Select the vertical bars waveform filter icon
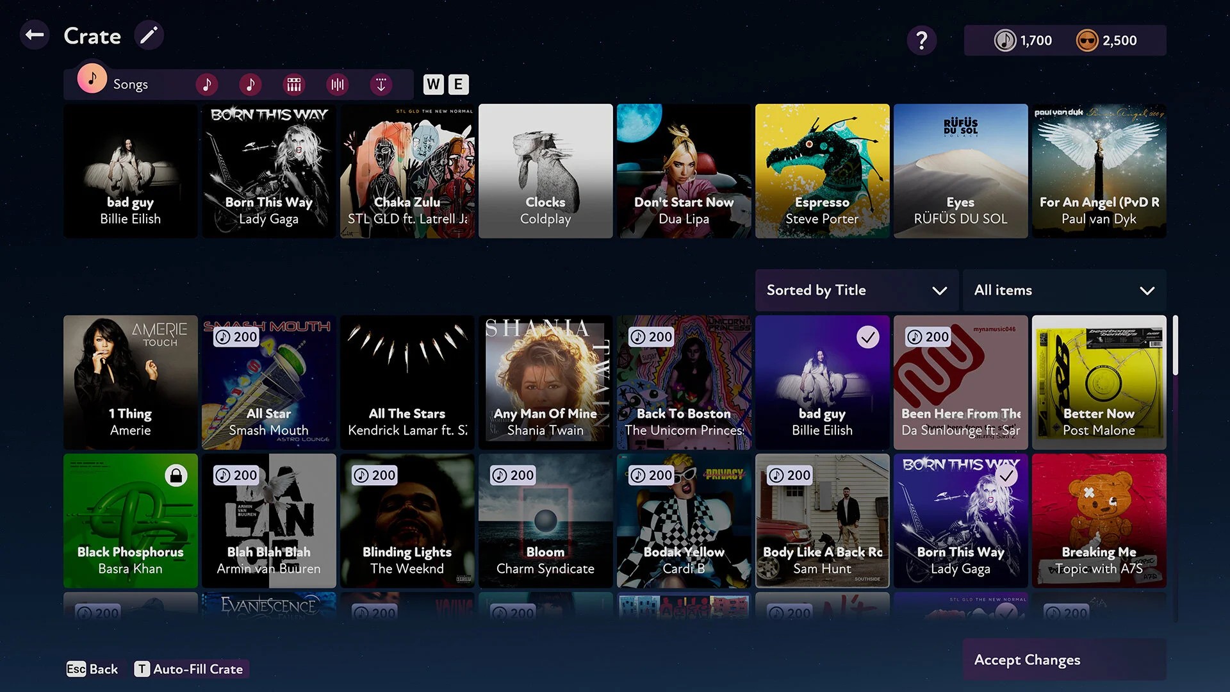Screen dimensions: 1230x692 tap(337, 84)
